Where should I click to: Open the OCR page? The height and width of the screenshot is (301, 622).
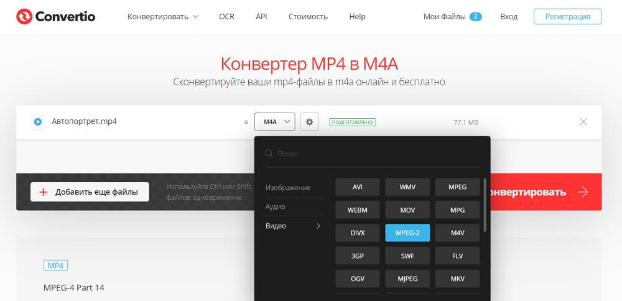(x=226, y=17)
